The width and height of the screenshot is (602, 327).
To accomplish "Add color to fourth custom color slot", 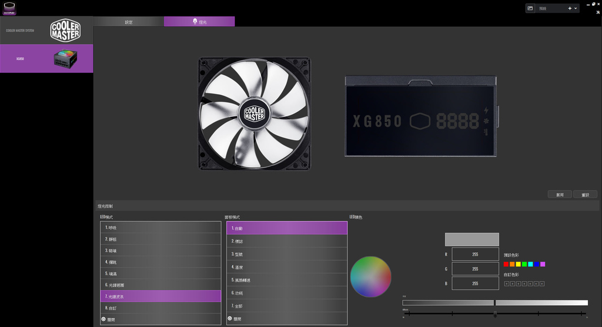I will click(x=524, y=284).
